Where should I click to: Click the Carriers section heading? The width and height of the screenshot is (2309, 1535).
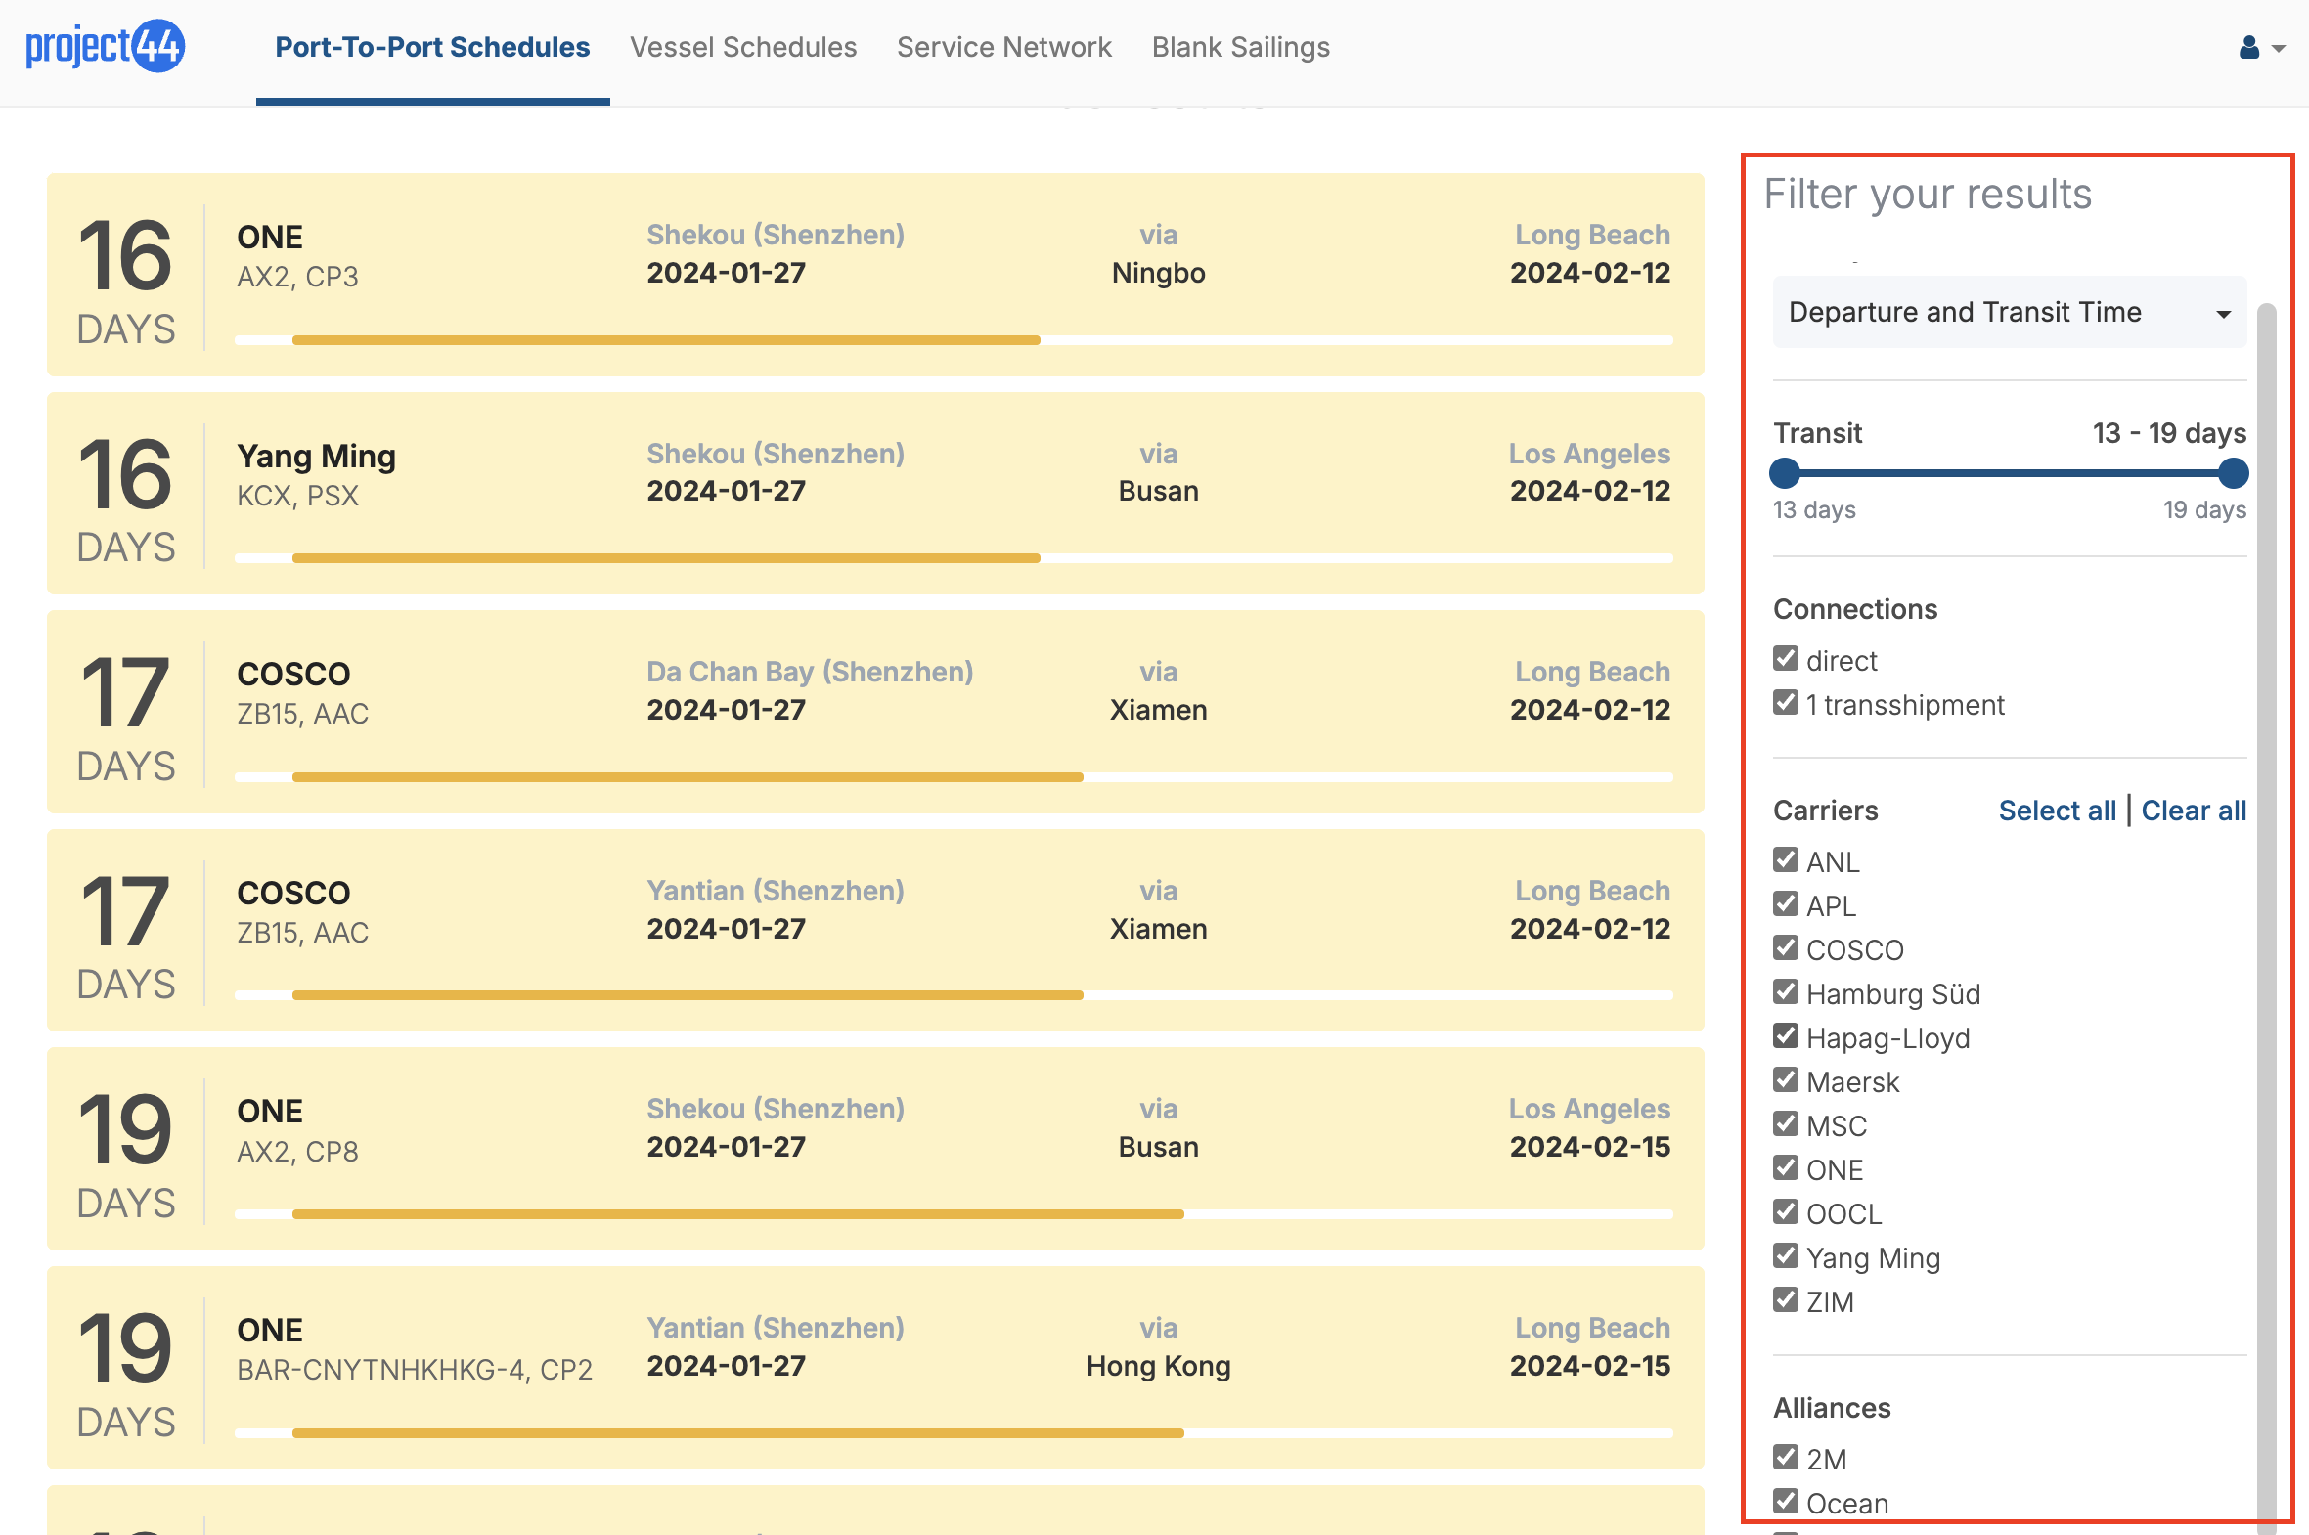1825,811
